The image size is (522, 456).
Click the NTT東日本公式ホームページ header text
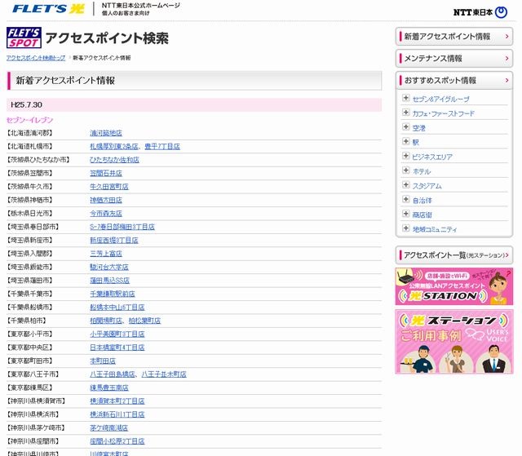click(141, 6)
